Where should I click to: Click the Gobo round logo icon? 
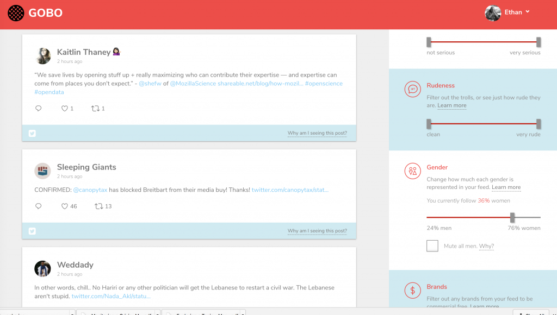[16, 13]
